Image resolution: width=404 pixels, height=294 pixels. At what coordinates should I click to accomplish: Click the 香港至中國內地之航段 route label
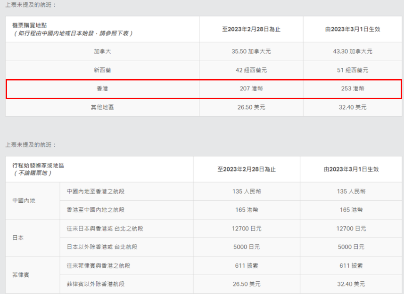(96, 210)
